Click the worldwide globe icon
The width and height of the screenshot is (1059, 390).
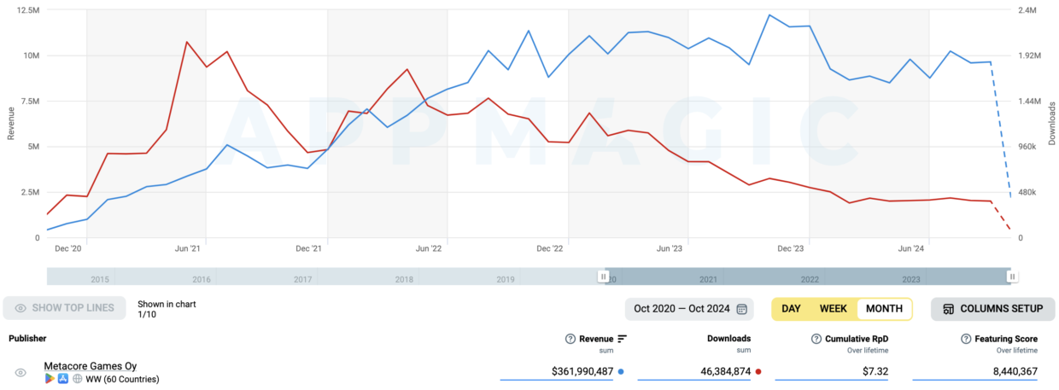click(77, 378)
